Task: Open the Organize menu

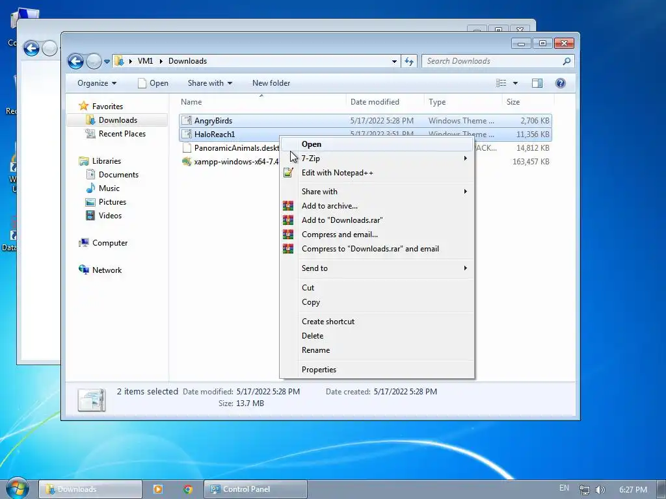Action: point(97,83)
